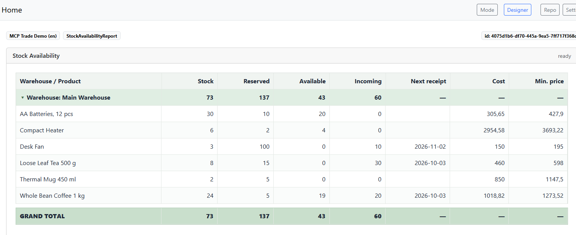Image resolution: width=576 pixels, height=235 pixels.
Task: Click the GRAND TOTAL row label
Action: (x=42, y=216)
